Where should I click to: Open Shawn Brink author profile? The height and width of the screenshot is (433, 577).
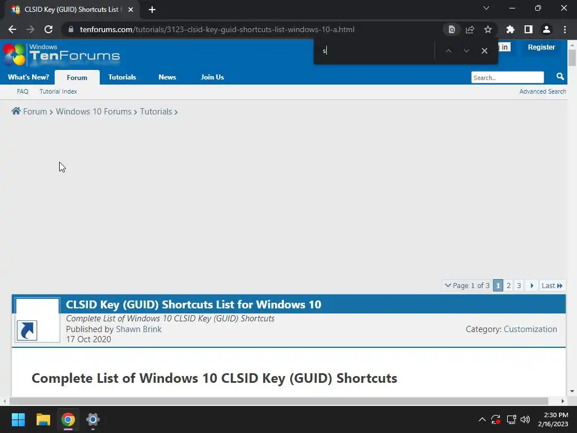point(139,329)
